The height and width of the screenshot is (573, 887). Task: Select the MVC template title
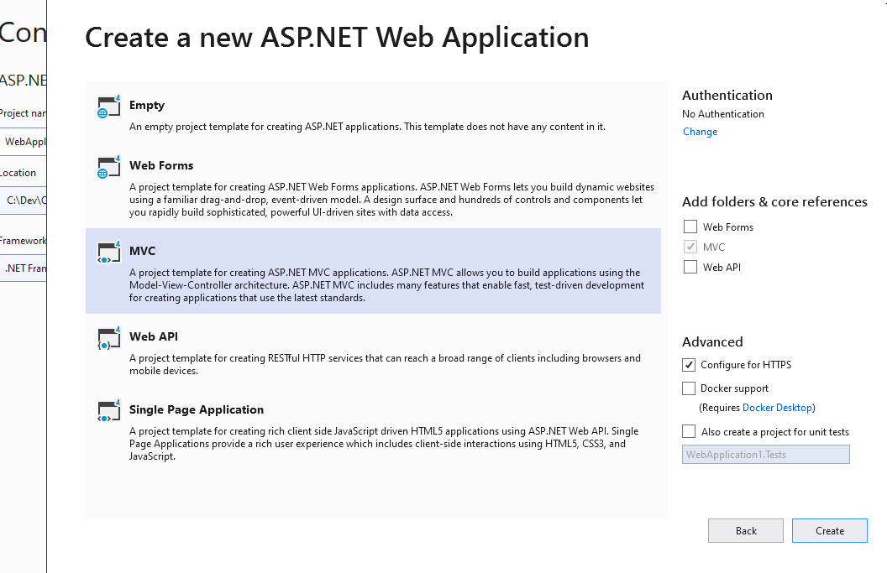(142, 251)
